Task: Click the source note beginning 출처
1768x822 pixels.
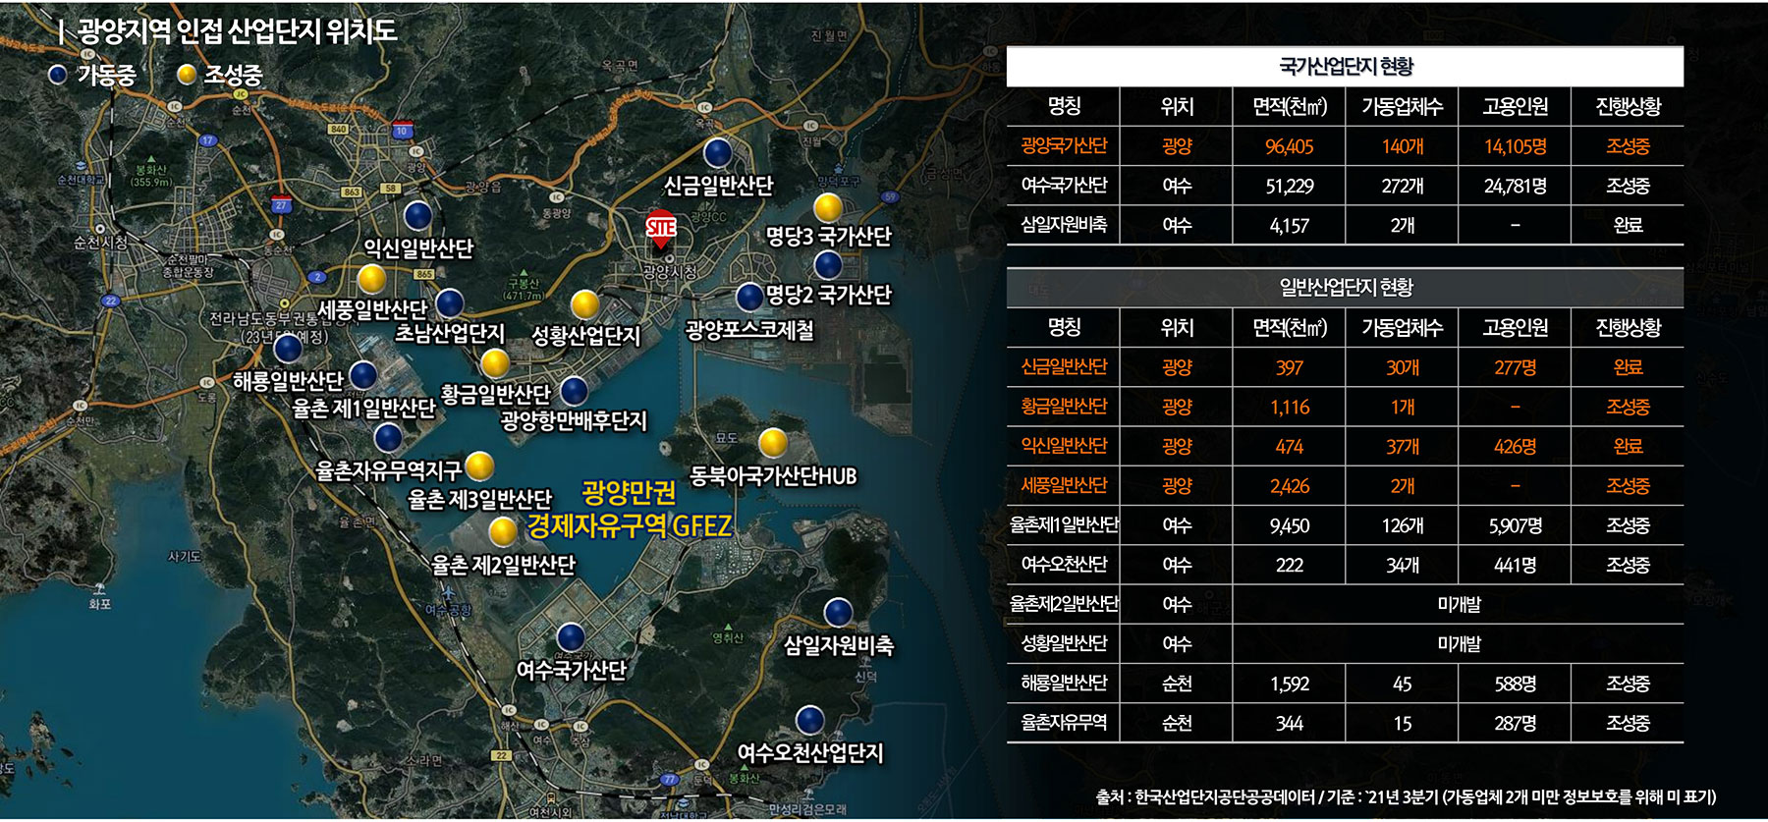Action: [1406, 797]
